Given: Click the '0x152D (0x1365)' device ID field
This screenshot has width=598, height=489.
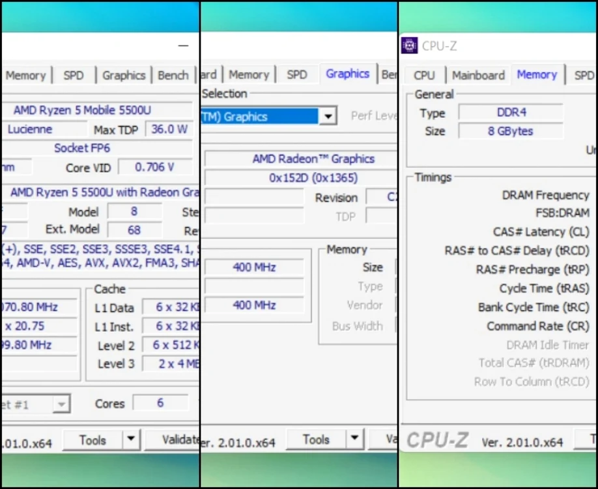Looking at the screenshot, I should [x=300, y=178].
